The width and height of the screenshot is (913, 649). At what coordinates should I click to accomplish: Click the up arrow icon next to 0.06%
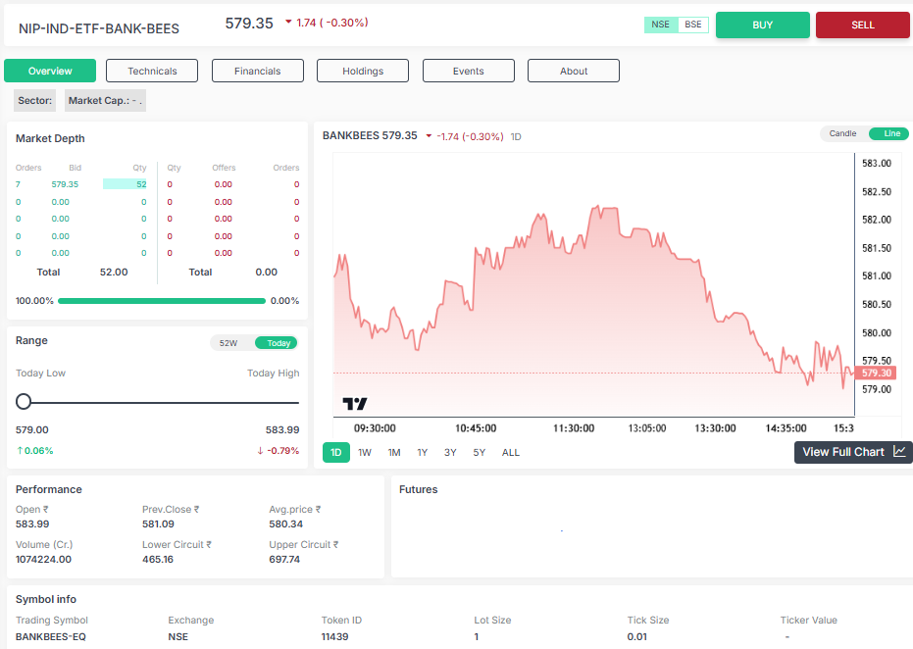[x=20, y=451]
